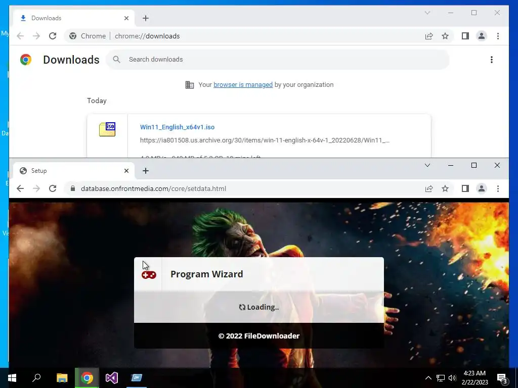This screenshot has width=518, height=388.
Task: Select the Downloads tab
Action: (x=74, y=18)
